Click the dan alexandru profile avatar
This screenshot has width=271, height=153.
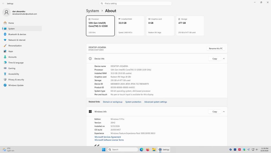(7, 12)
